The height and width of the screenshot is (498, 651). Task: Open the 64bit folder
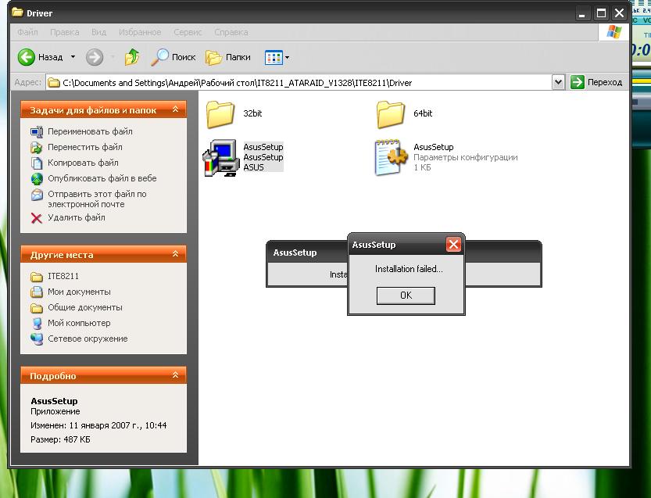391,114
